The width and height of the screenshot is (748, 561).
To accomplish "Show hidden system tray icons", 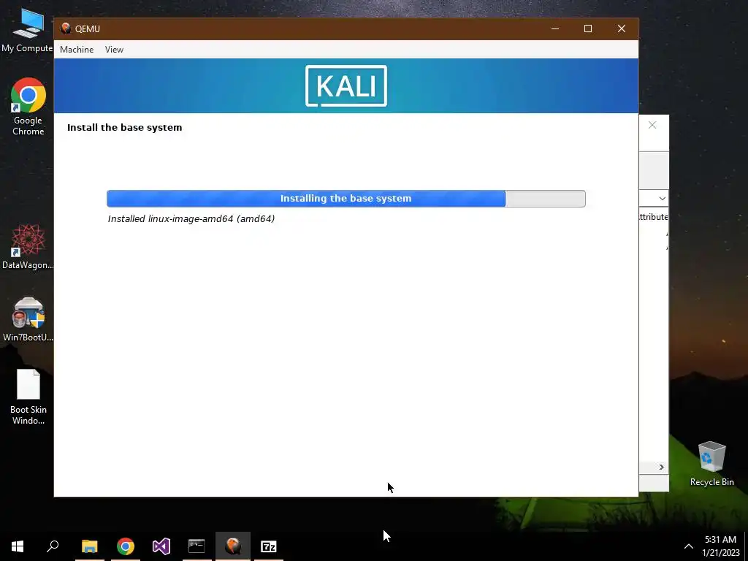I will (688, 546).
